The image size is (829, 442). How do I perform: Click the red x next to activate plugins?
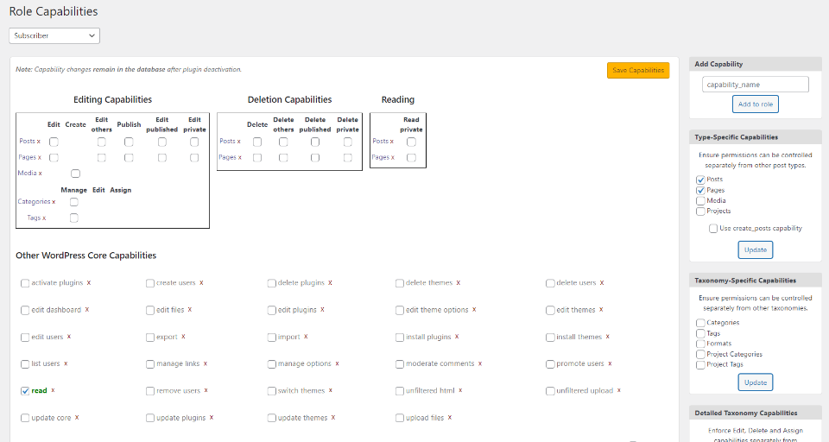(x=88, y=282)
